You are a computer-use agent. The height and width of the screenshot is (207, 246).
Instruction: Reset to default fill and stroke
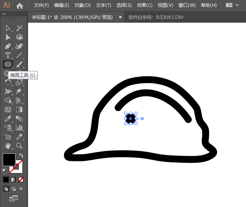pos(5,170)
